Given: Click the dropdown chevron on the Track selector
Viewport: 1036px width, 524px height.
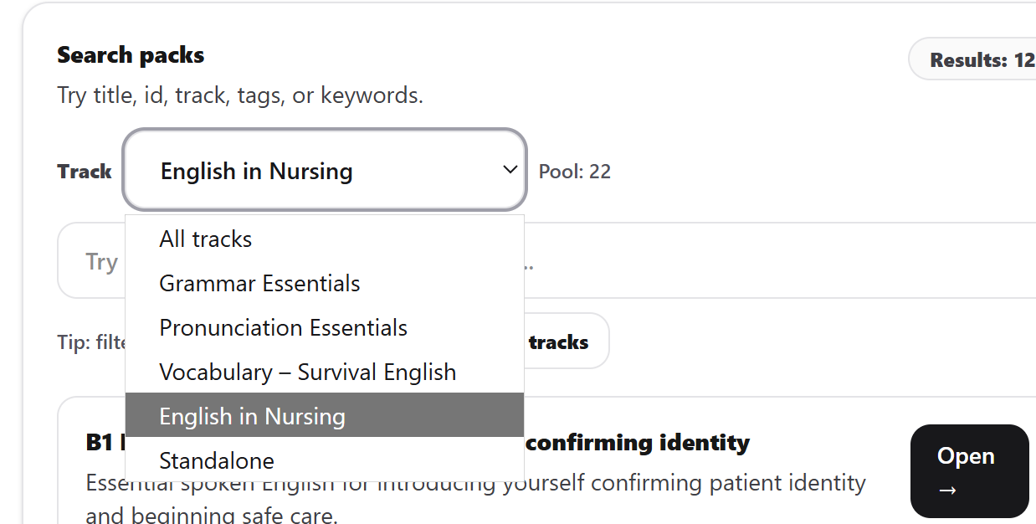Looking at the screenshot, I should pos(510,170).
